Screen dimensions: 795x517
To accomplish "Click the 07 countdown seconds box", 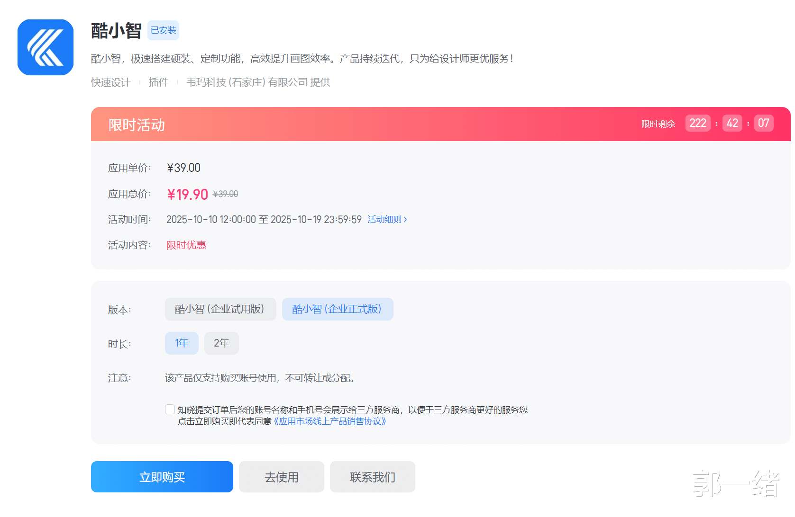I will pyautogui.click(x=764, y=123).
